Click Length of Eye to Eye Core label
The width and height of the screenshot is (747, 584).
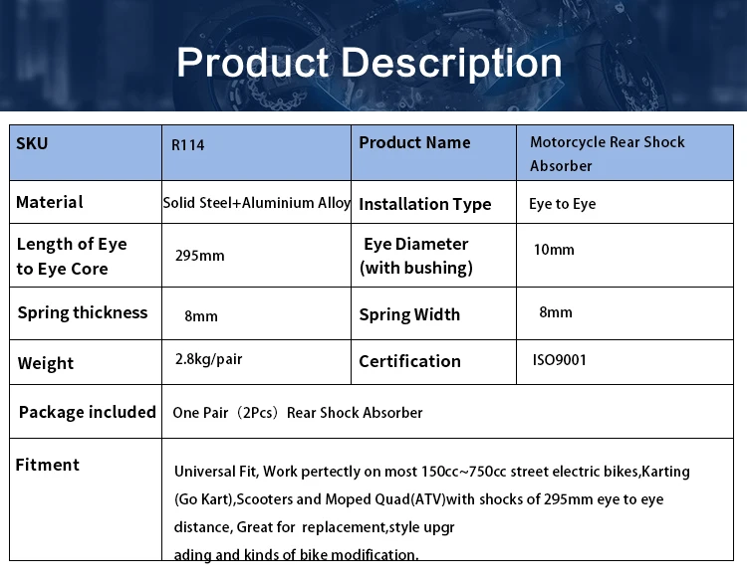pos(72,256)
